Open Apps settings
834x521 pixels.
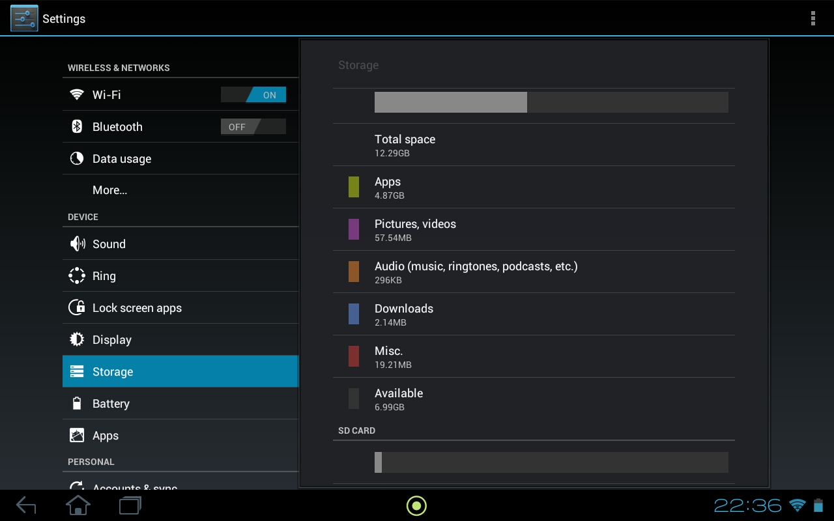pos(180,435)
